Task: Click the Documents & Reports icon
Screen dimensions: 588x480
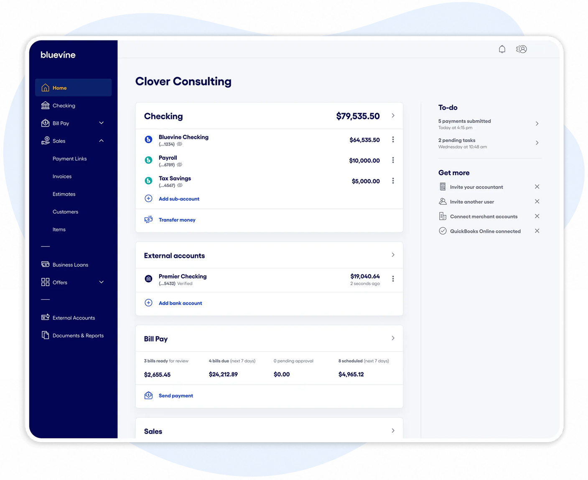Action: tap(45, 335)
